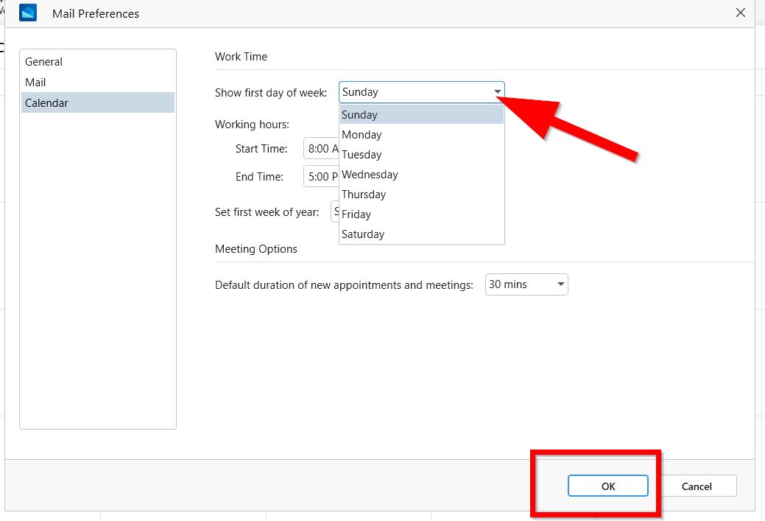Screen dimensions: 765x521
Task: Choose Wednesday from the day list
Action: [x=422, y=175]
